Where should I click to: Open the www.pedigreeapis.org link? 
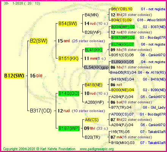[x=97, y=149]
